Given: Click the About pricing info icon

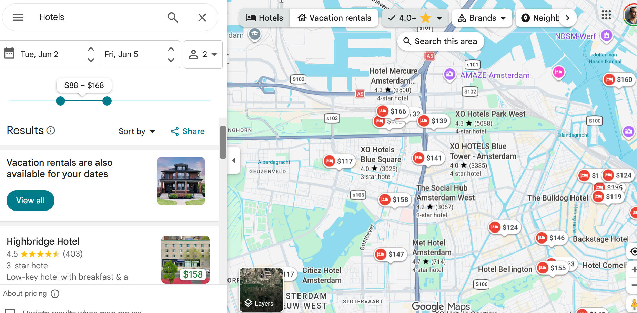Looking at the screenshot, I should [x=55, y=294].
